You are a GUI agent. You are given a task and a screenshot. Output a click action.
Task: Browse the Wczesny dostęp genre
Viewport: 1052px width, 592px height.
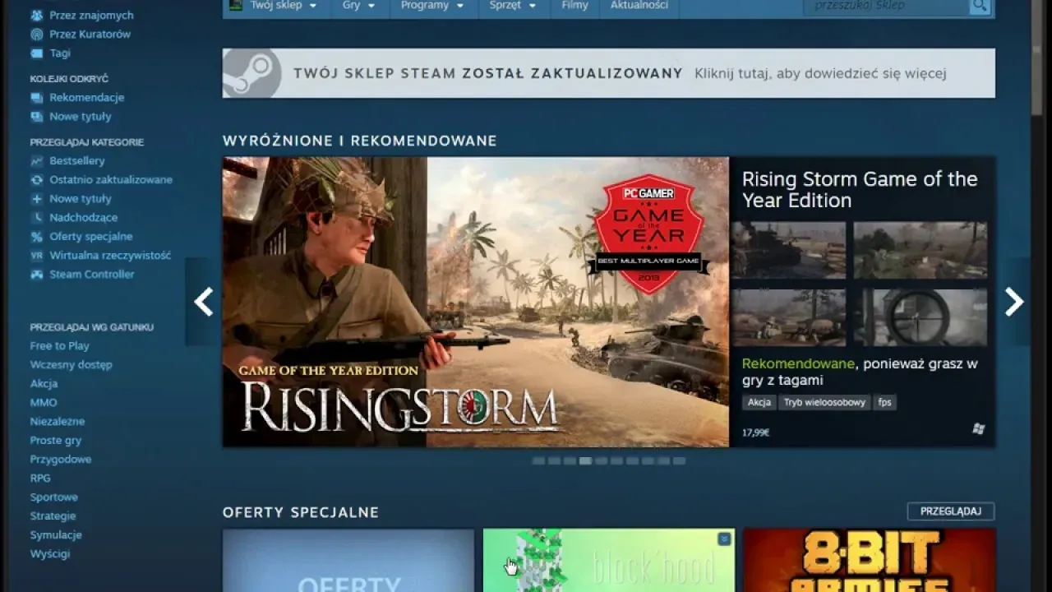click(71, 365)
